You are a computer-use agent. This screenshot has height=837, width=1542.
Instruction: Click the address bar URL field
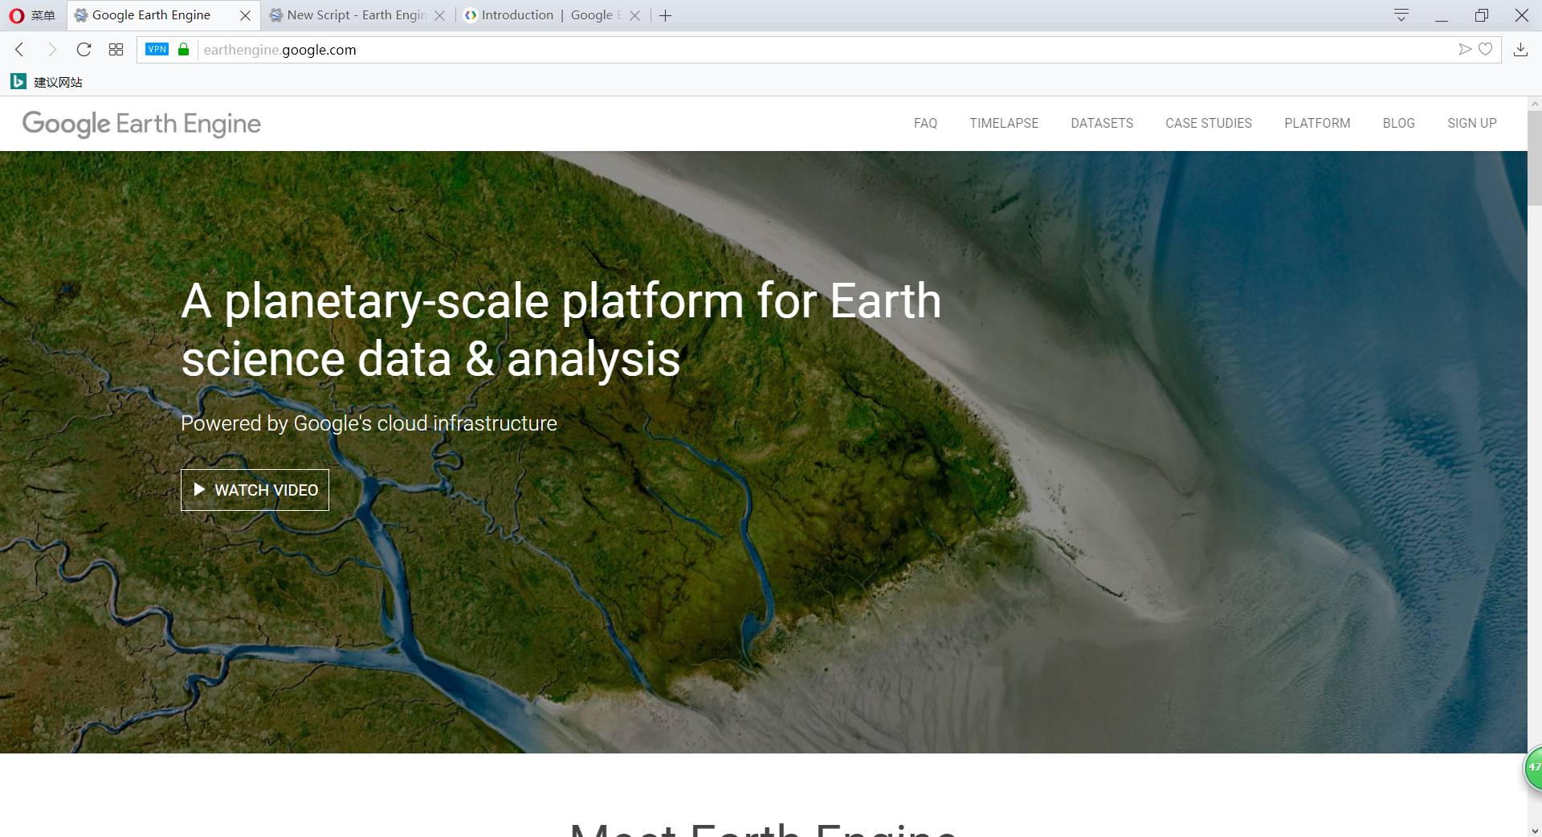tap(819, 50)
